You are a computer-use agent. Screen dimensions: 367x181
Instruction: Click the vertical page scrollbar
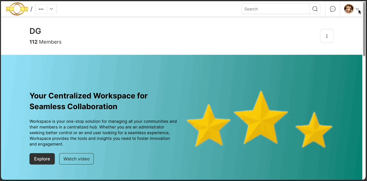point(364,28)
